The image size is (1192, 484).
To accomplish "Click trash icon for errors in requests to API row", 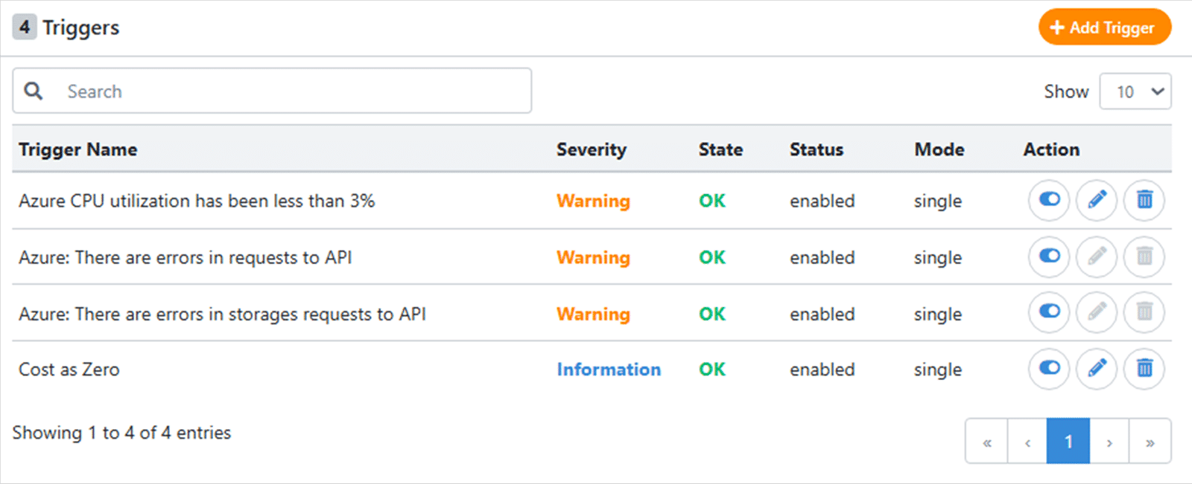I will coord(1144,256).
